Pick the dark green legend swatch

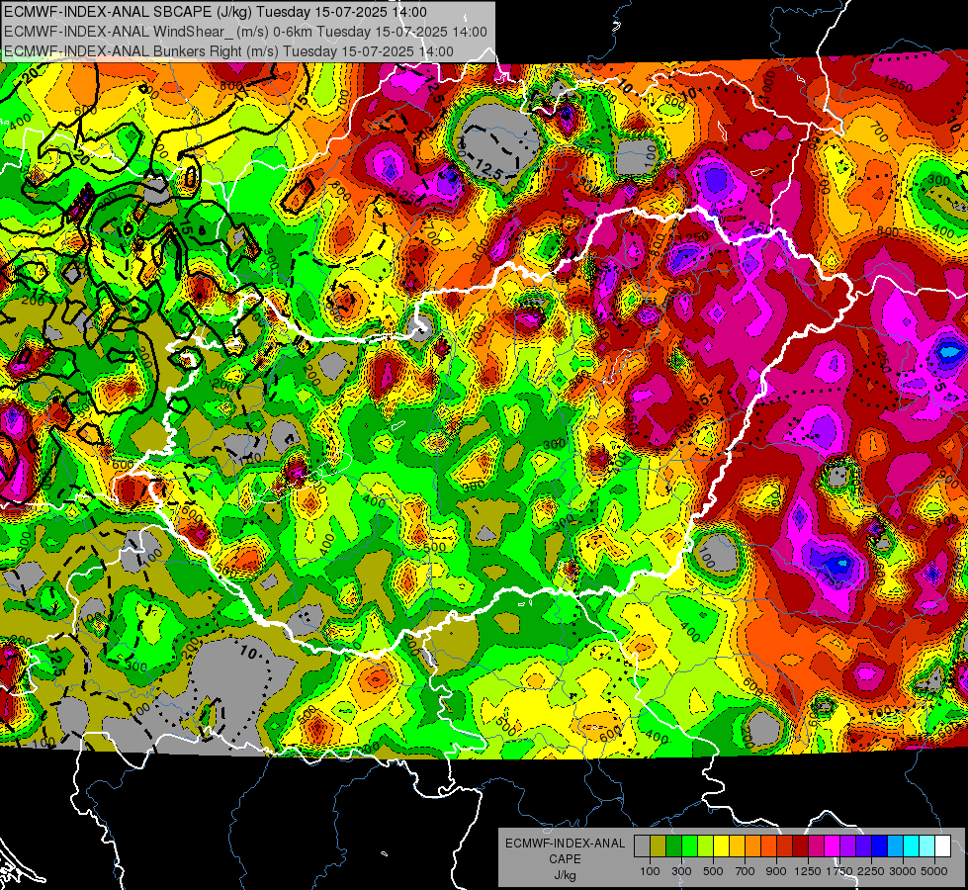(674, 846)
